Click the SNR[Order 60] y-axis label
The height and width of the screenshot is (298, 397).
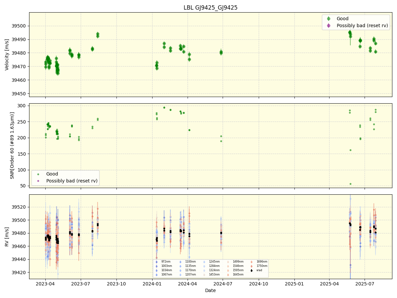tap(12, 145)
